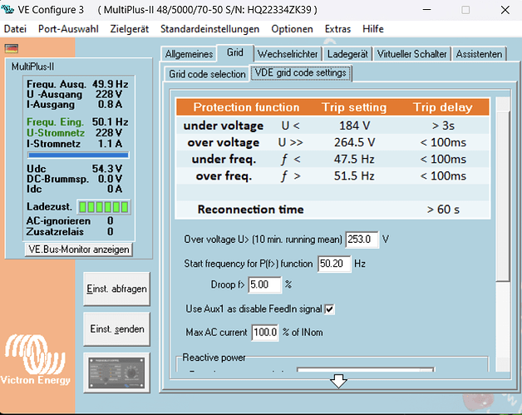The image size is (522, 415).
Task: Click the Over voltage U> value field
Action: point(362,240)
